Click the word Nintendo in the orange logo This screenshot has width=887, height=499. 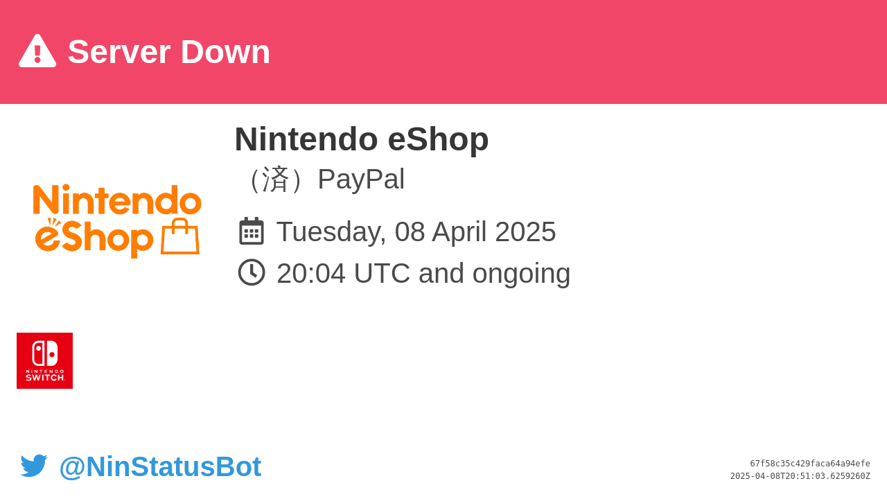[x=117, y=200]
